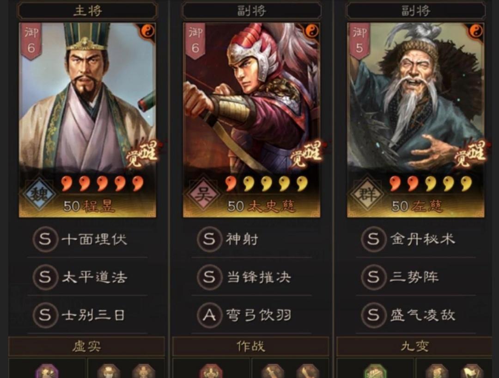Click the yin-yang icon on 左慈's portrait
This screenshot has height=378, width=499.
(476, 31)
